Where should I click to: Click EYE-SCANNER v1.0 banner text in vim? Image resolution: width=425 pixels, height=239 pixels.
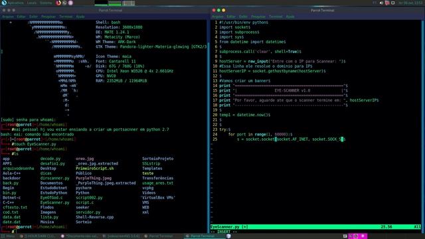pos(292,90)
